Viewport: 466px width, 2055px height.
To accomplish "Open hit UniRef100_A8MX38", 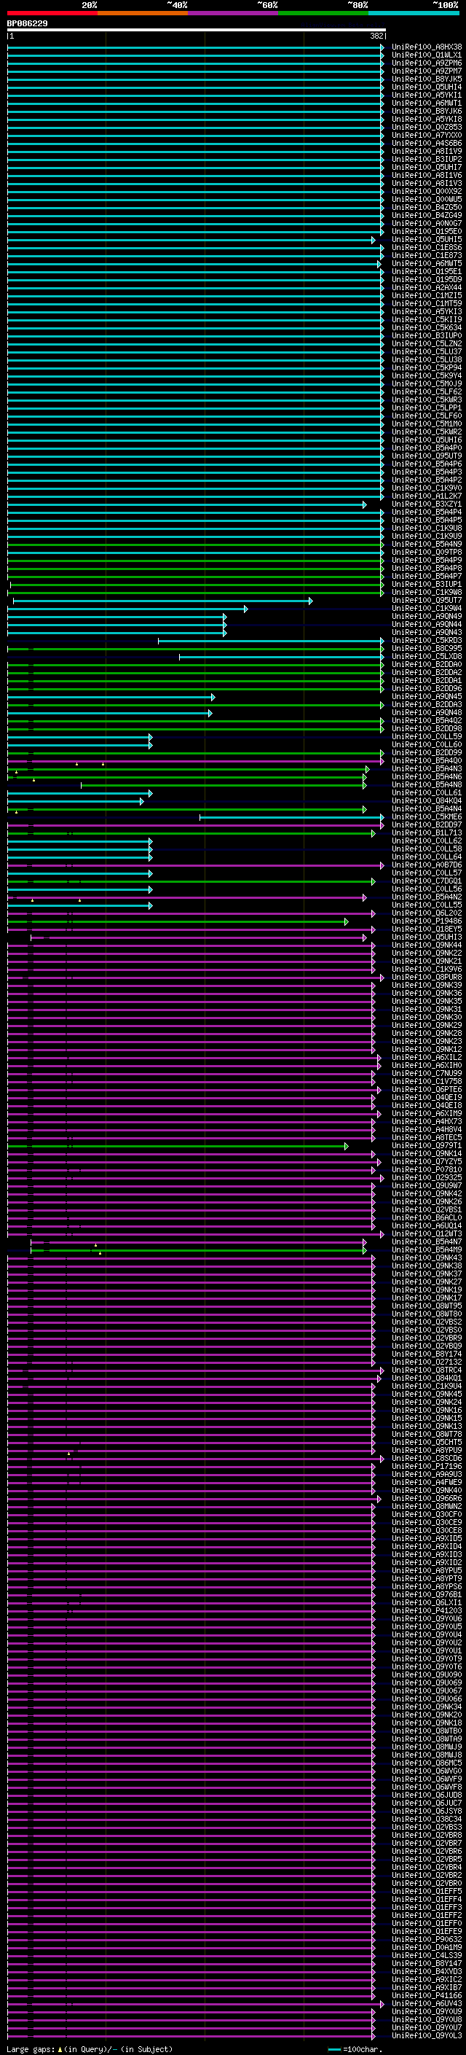I will click(427, 47).
